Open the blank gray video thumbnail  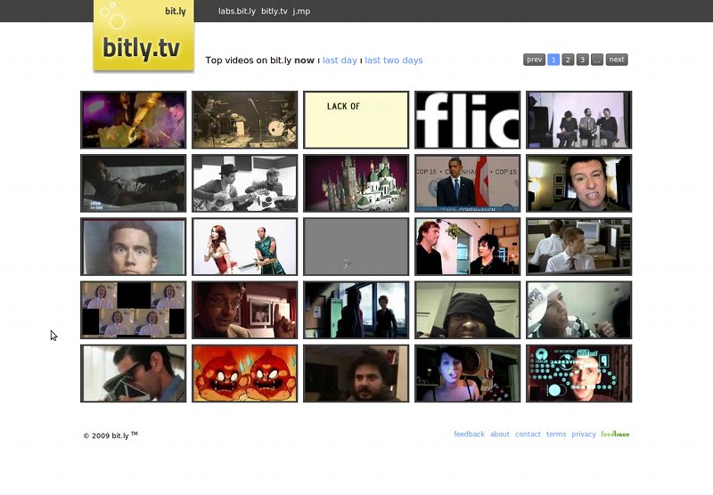[356, 247]
